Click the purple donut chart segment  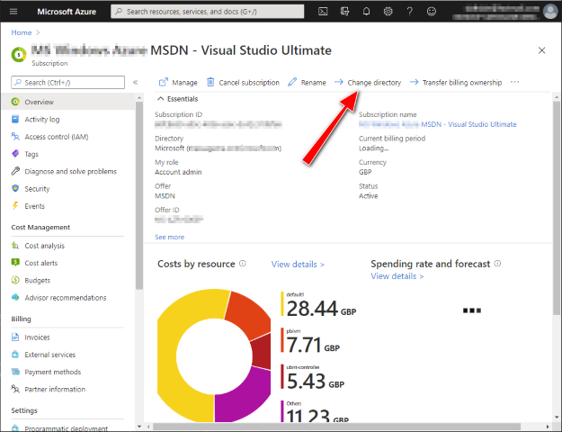tap(244, 393)
